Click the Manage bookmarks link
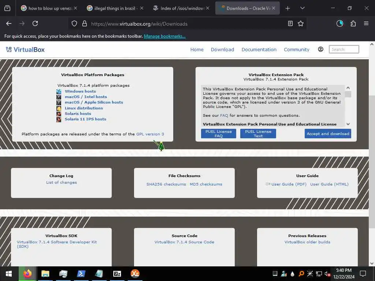Viewport: 375px width, 281px height. (164, 36)
